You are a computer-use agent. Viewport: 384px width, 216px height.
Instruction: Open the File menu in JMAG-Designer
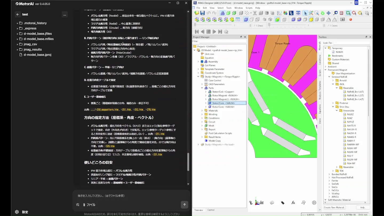pyautogui.click(x=198, y=8)
